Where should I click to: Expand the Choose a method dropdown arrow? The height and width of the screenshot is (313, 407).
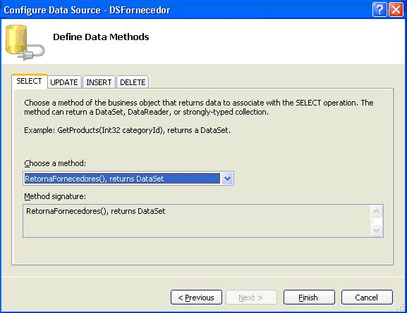(x=227, y=179)
